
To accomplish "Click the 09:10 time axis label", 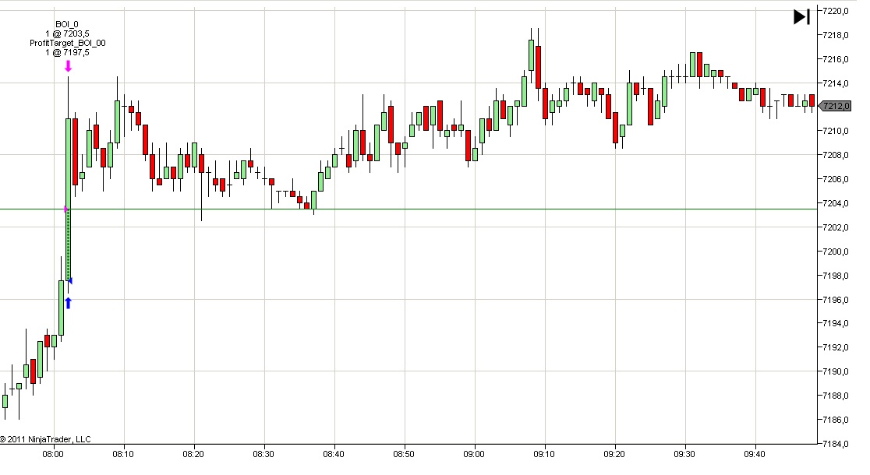I will pyautogui.click(x=544, y=454).
